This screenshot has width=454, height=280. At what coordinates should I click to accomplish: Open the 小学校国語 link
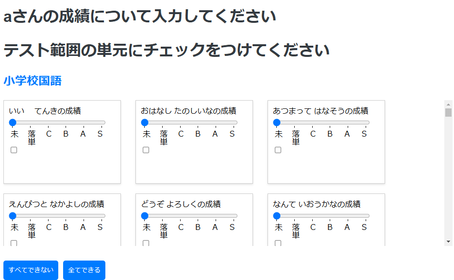(33, 81)
